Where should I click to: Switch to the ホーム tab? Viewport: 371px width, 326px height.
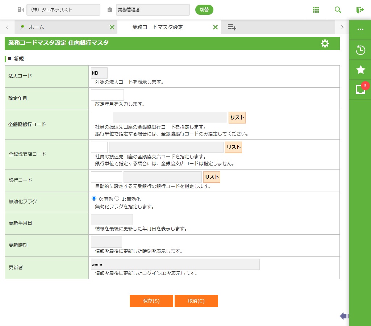tap(36, 27)
